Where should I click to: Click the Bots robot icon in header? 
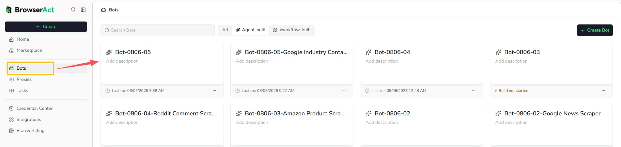(103, 10)
